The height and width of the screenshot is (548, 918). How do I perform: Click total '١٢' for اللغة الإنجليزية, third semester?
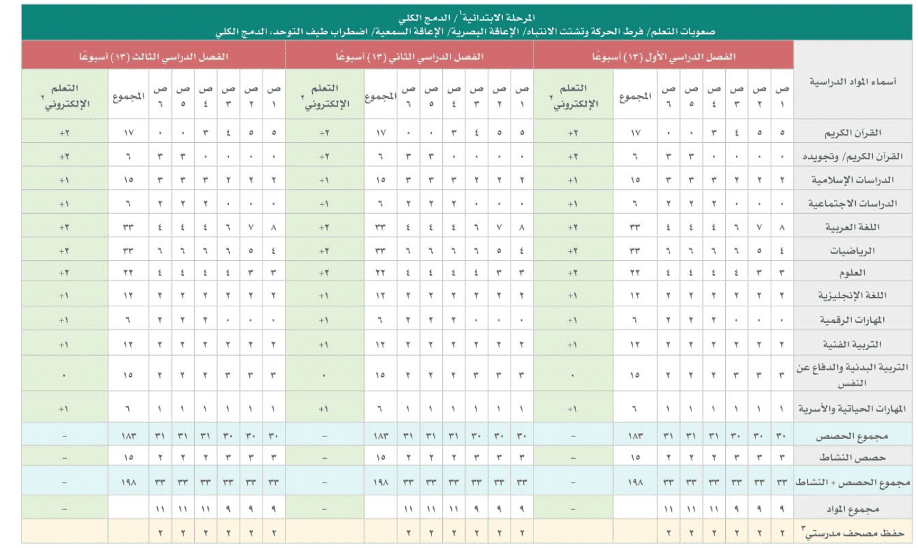tap(129, 296)
